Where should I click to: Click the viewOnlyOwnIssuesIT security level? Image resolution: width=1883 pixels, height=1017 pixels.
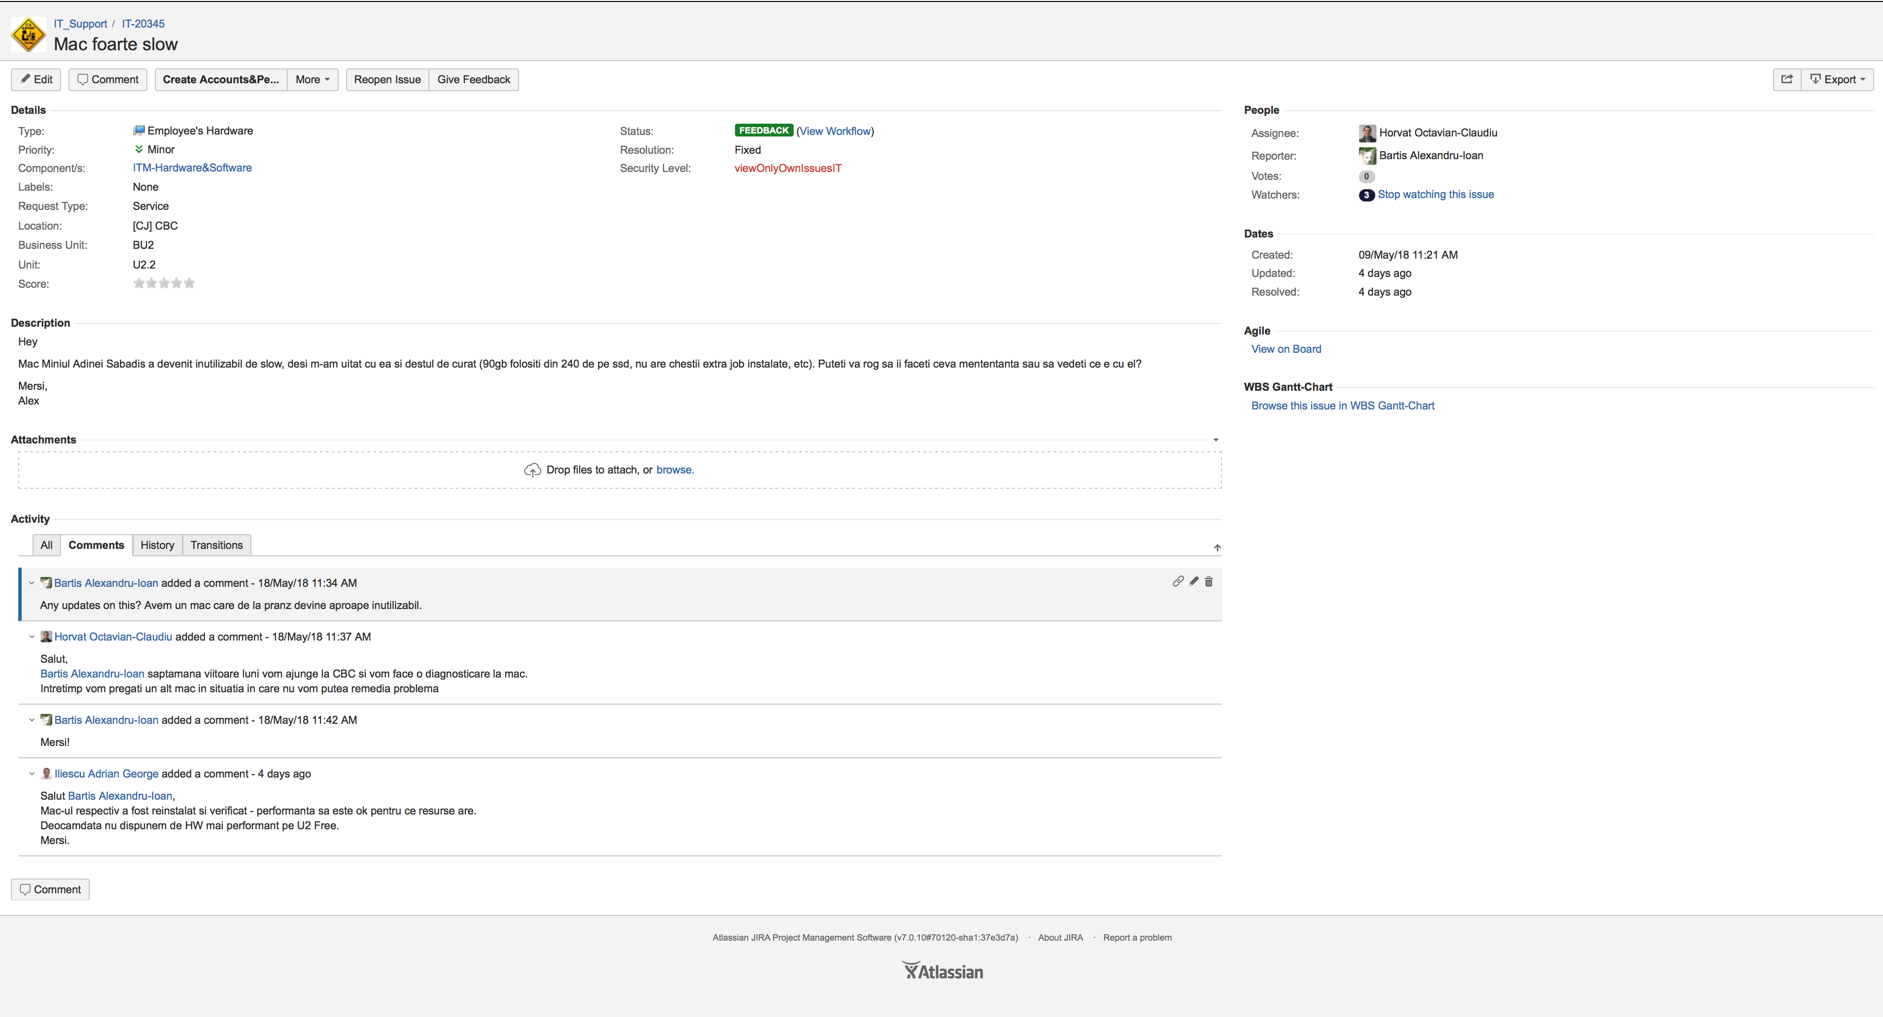pos(788,168)
